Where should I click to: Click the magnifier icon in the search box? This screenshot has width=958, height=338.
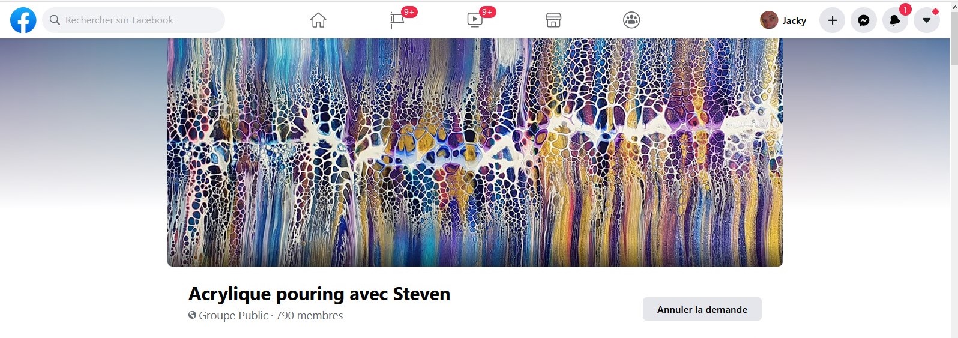pos(55,20)
